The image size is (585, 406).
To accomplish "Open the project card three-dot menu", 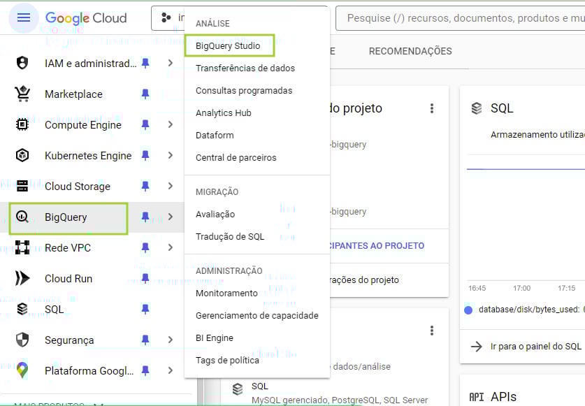I will coord(432,108).
